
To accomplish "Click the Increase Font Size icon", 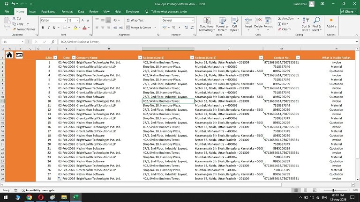I will (x=82, y=20).
